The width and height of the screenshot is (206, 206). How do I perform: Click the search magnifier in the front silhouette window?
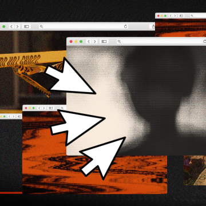point(119,41)
